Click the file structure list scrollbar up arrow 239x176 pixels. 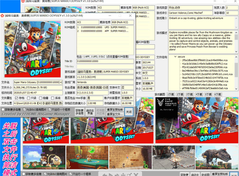[236, 57]
